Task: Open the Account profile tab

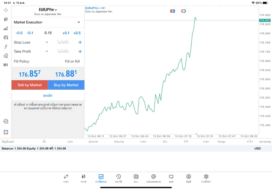Action: [188, 178]
